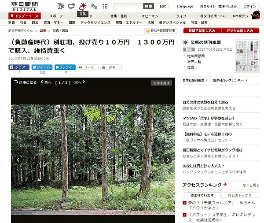264x223 pixels.
Task: Open 朝デジスペシャル submenu link
Action: click(x=172, y=22)
